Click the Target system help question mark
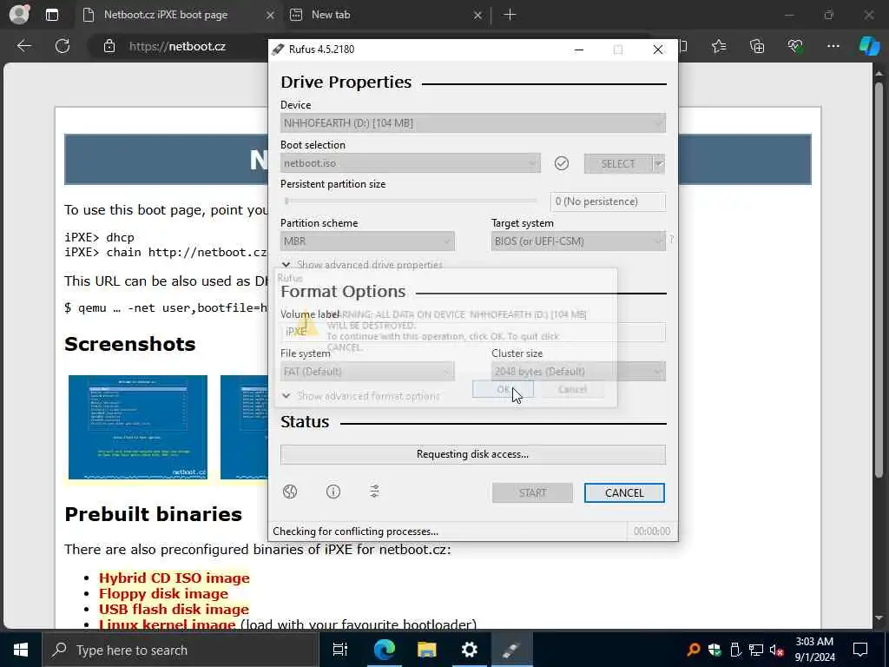Viewport: 889px width, 667px height. [x=671, y=240]
